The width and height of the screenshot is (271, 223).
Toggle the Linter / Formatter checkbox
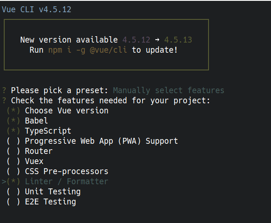tap(14, 182)
